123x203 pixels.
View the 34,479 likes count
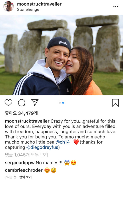pyautogui.click(x=22, y=113)
